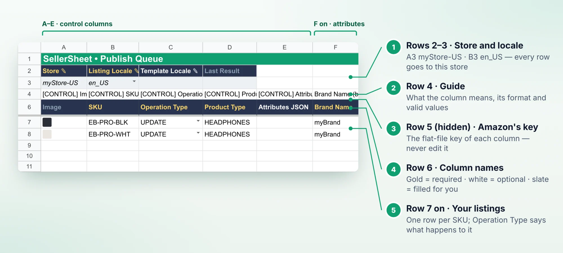Viewport: 563px width, 253px height.
Task: Select the myStore-US cell
Action: 64,83
